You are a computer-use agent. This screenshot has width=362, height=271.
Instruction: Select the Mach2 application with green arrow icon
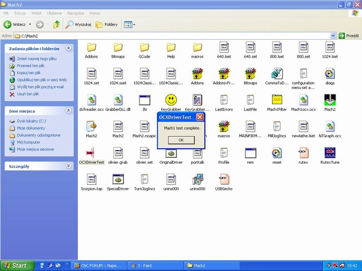[330, 100]
